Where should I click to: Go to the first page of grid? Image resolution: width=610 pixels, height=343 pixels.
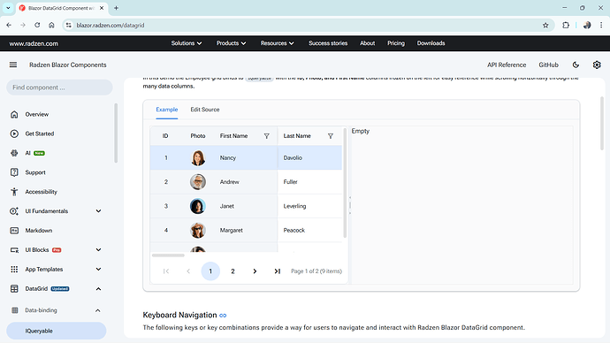coord(166,271)
